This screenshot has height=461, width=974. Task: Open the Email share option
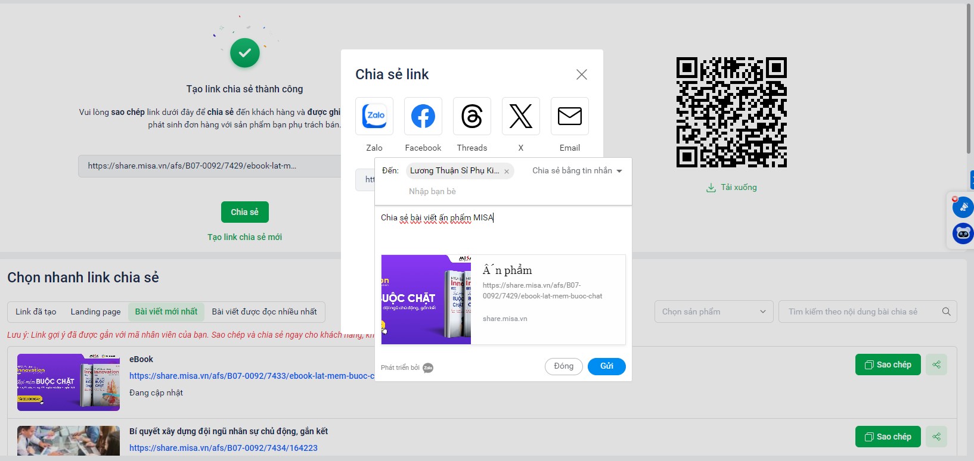click(x=570, y=116)
